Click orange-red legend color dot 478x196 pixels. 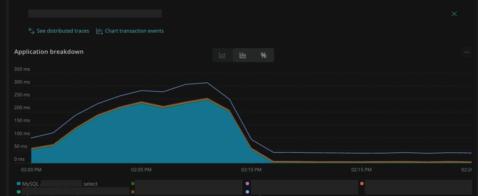(x=362, y=184)
